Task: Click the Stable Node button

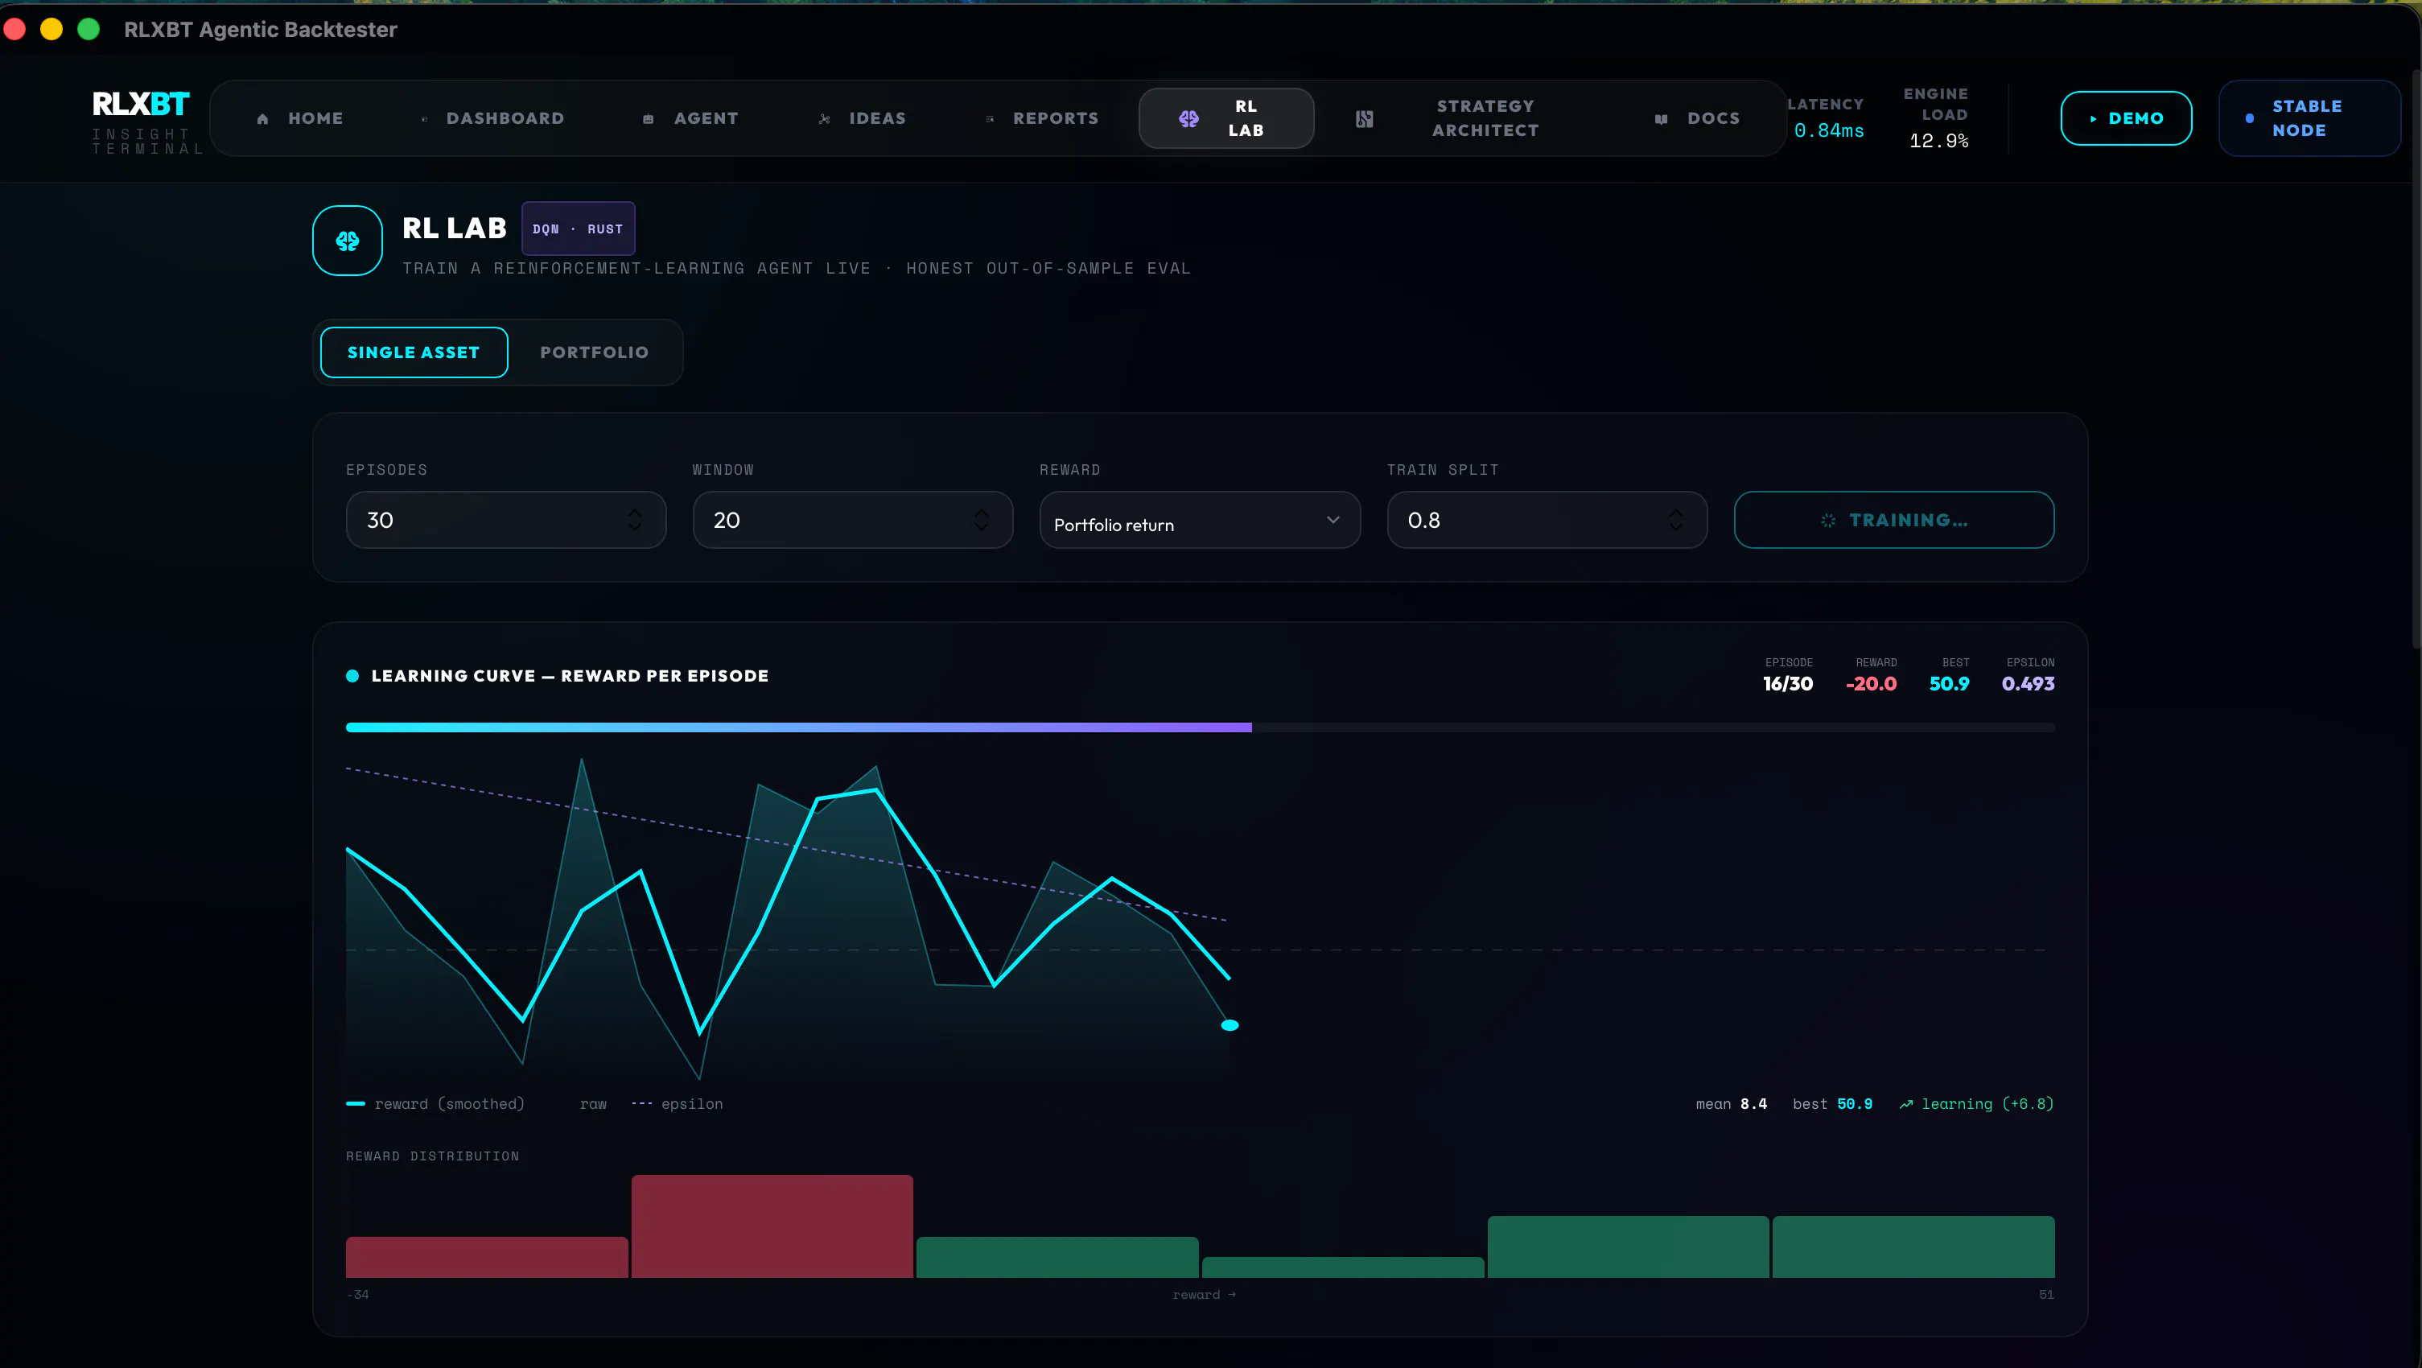Action: [x=2309, y=118]
